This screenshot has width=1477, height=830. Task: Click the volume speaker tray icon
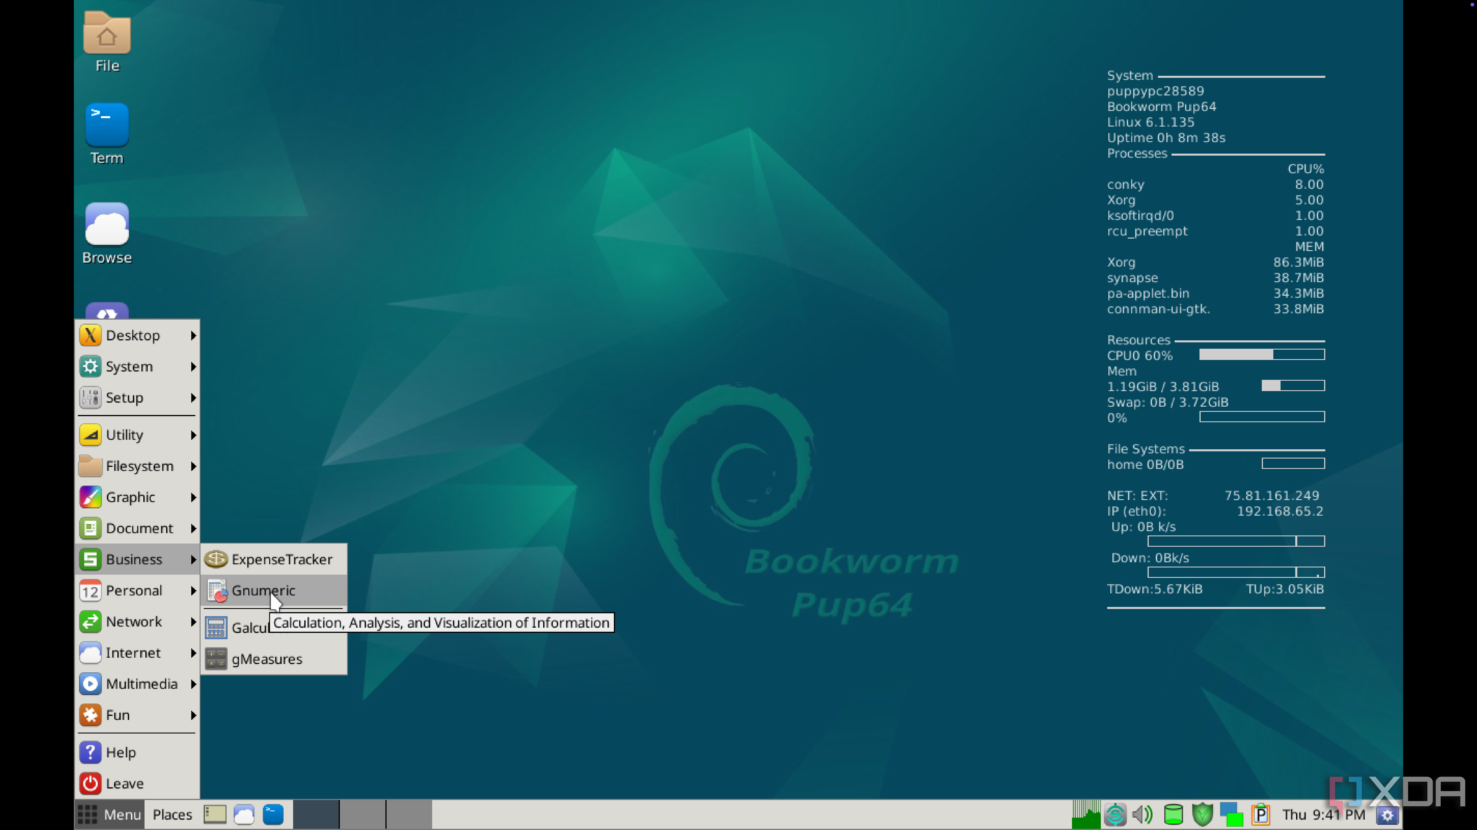[1143, 814]
